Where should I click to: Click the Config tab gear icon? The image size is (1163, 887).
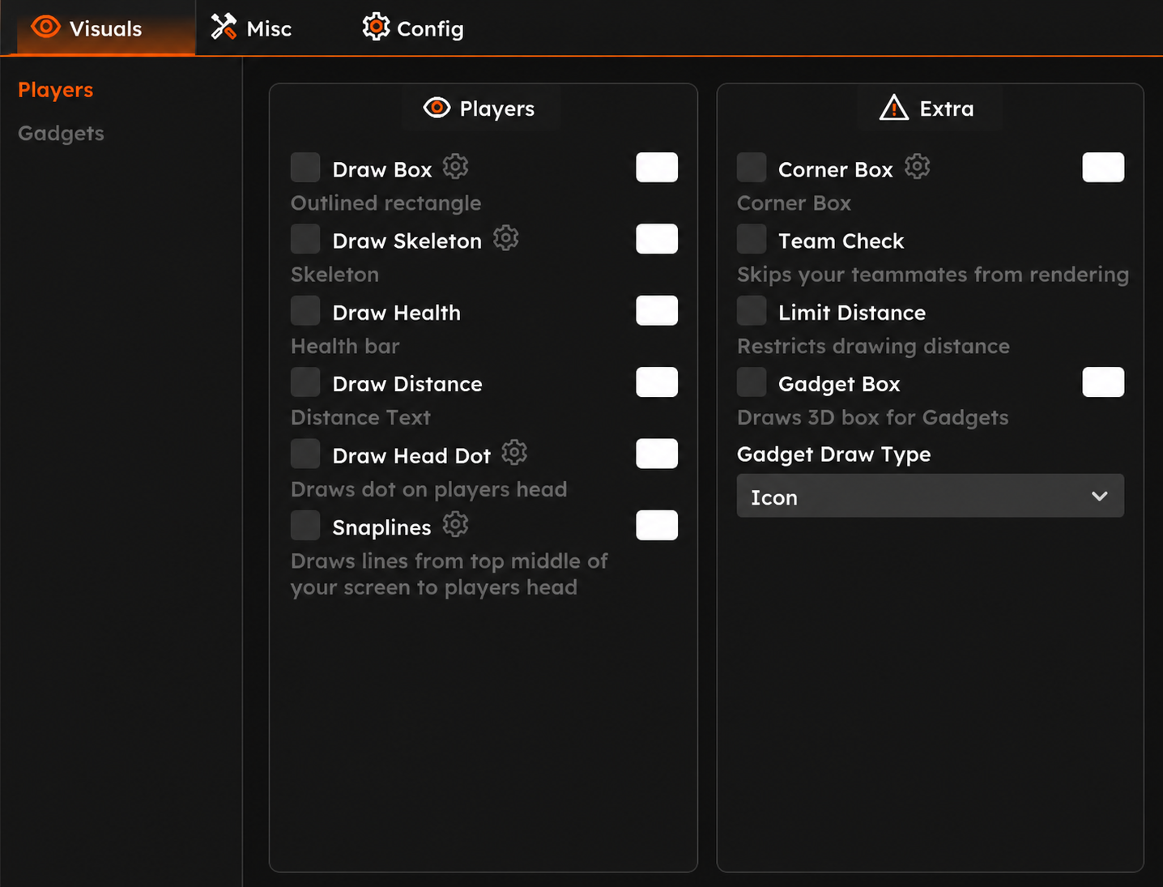[x=376, y=27]
